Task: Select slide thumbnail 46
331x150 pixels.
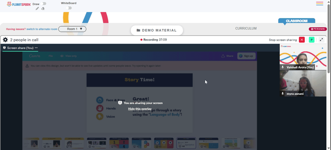Action: pyautogui.click(x=231, y=143)
